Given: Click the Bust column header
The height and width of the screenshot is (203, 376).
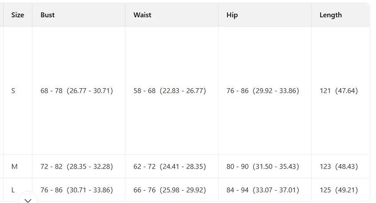Looking at the screenshot, I should click(x=47, y=15).
